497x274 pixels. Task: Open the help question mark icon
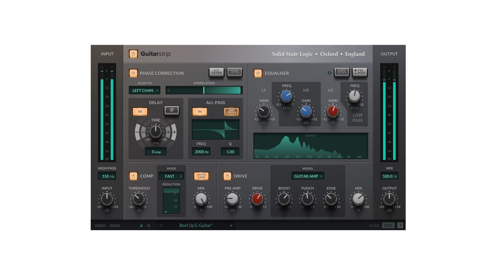pos(400,225)
